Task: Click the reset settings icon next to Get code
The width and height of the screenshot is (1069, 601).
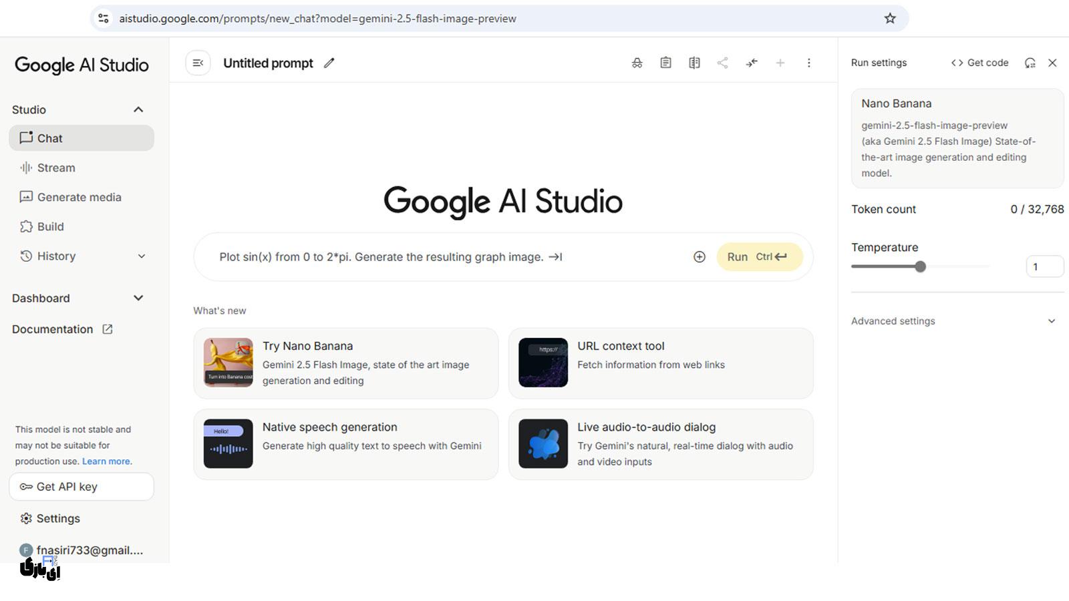Action: click(1030, 63)
